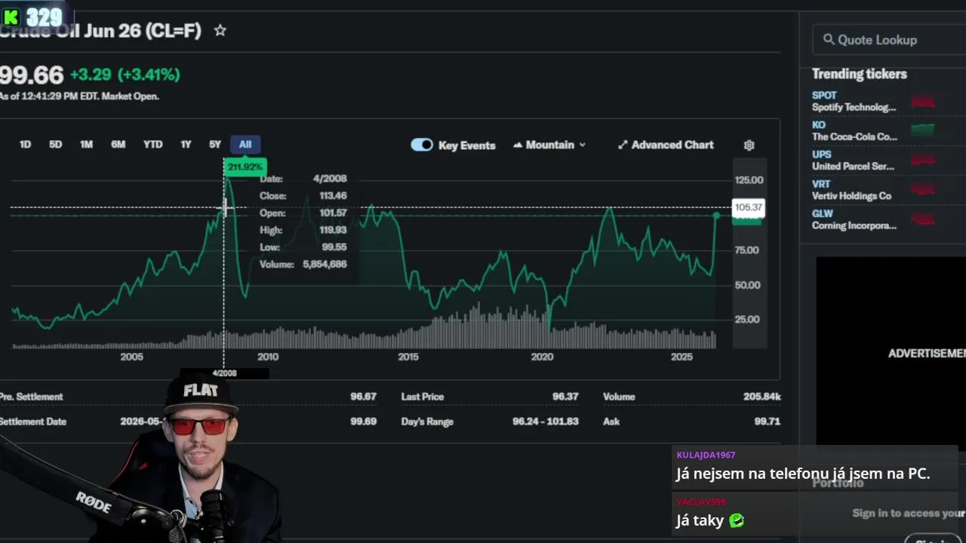Select the YTD time range

(152, 144)
